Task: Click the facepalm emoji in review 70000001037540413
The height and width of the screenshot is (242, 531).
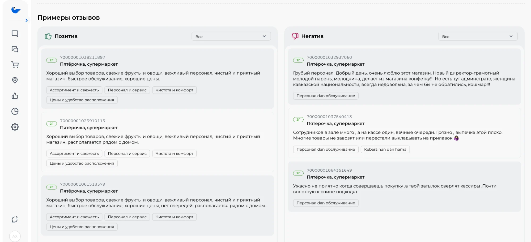Action: tap(456, 138)
